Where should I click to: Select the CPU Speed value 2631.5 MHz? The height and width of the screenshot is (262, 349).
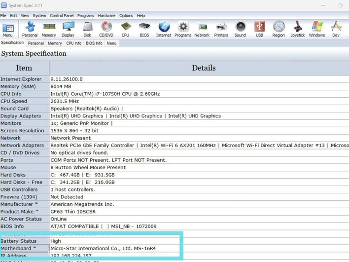(x=65, y=101)
